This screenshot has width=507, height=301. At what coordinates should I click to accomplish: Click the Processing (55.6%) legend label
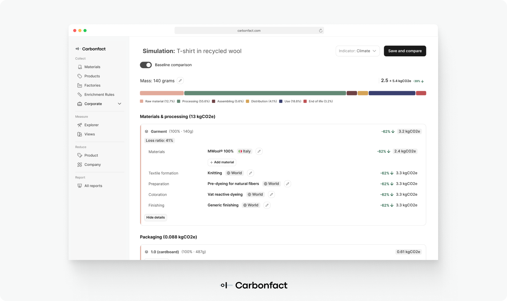[x=196, y=101]
